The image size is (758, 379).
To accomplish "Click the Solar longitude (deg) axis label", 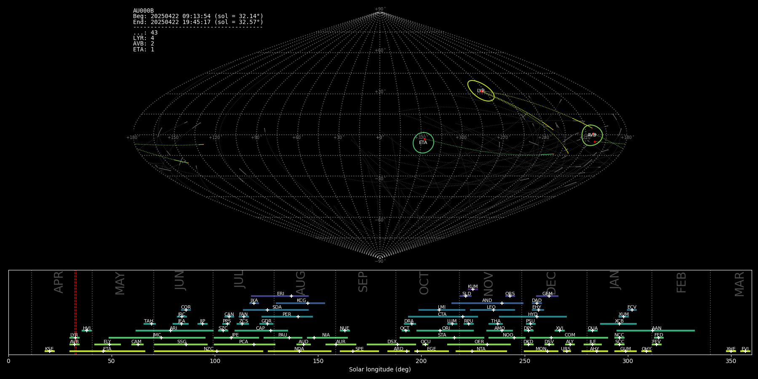I will pos(380,369).
